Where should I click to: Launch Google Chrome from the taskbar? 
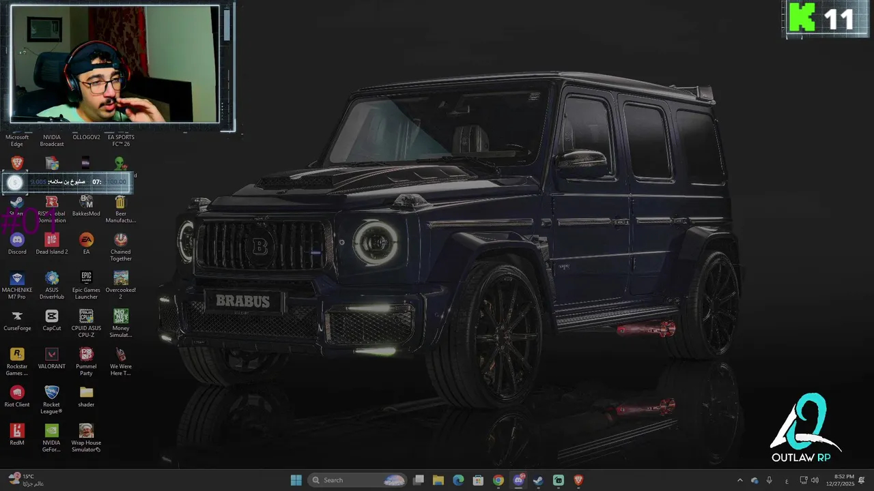(498, 480)
